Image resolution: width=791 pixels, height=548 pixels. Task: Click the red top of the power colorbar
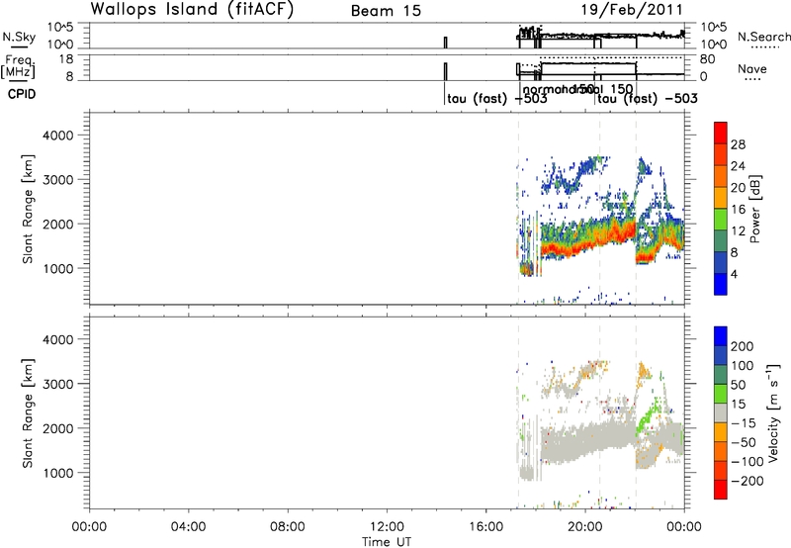click(721, 133)
